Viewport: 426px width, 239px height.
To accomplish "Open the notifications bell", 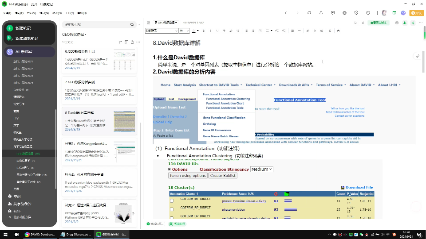I will pos(321,13).
